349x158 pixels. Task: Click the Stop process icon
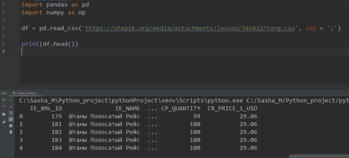4,106
